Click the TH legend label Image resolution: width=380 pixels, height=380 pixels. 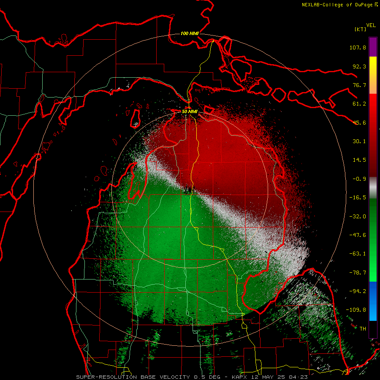363,329
